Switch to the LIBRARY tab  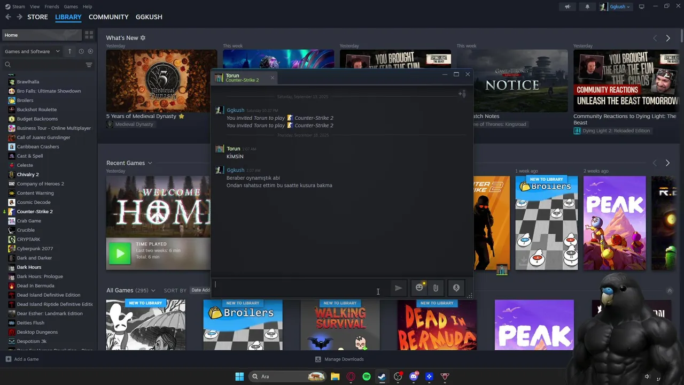coord(68,17)
